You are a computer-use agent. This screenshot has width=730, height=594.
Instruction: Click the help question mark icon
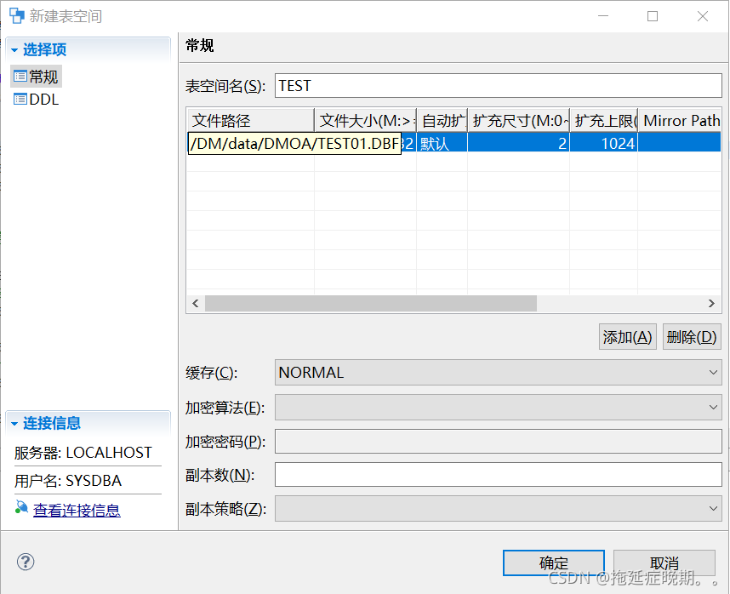[x=26, y=562]
